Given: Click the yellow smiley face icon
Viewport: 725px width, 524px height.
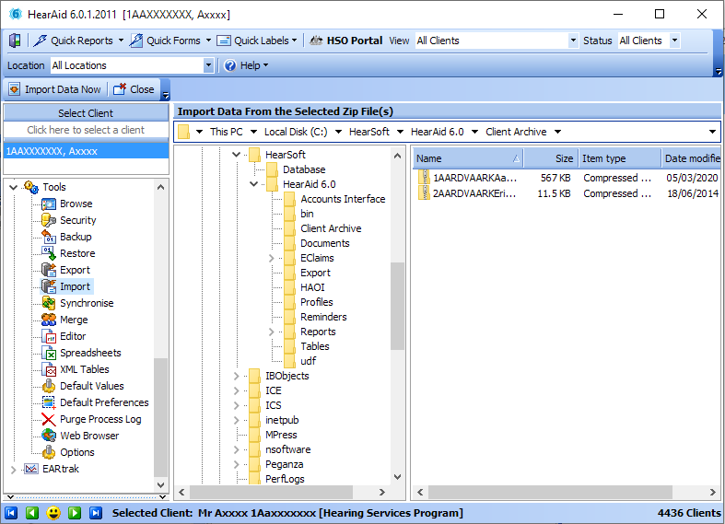Looking at the screenshot, I should (x=53, y=513).
